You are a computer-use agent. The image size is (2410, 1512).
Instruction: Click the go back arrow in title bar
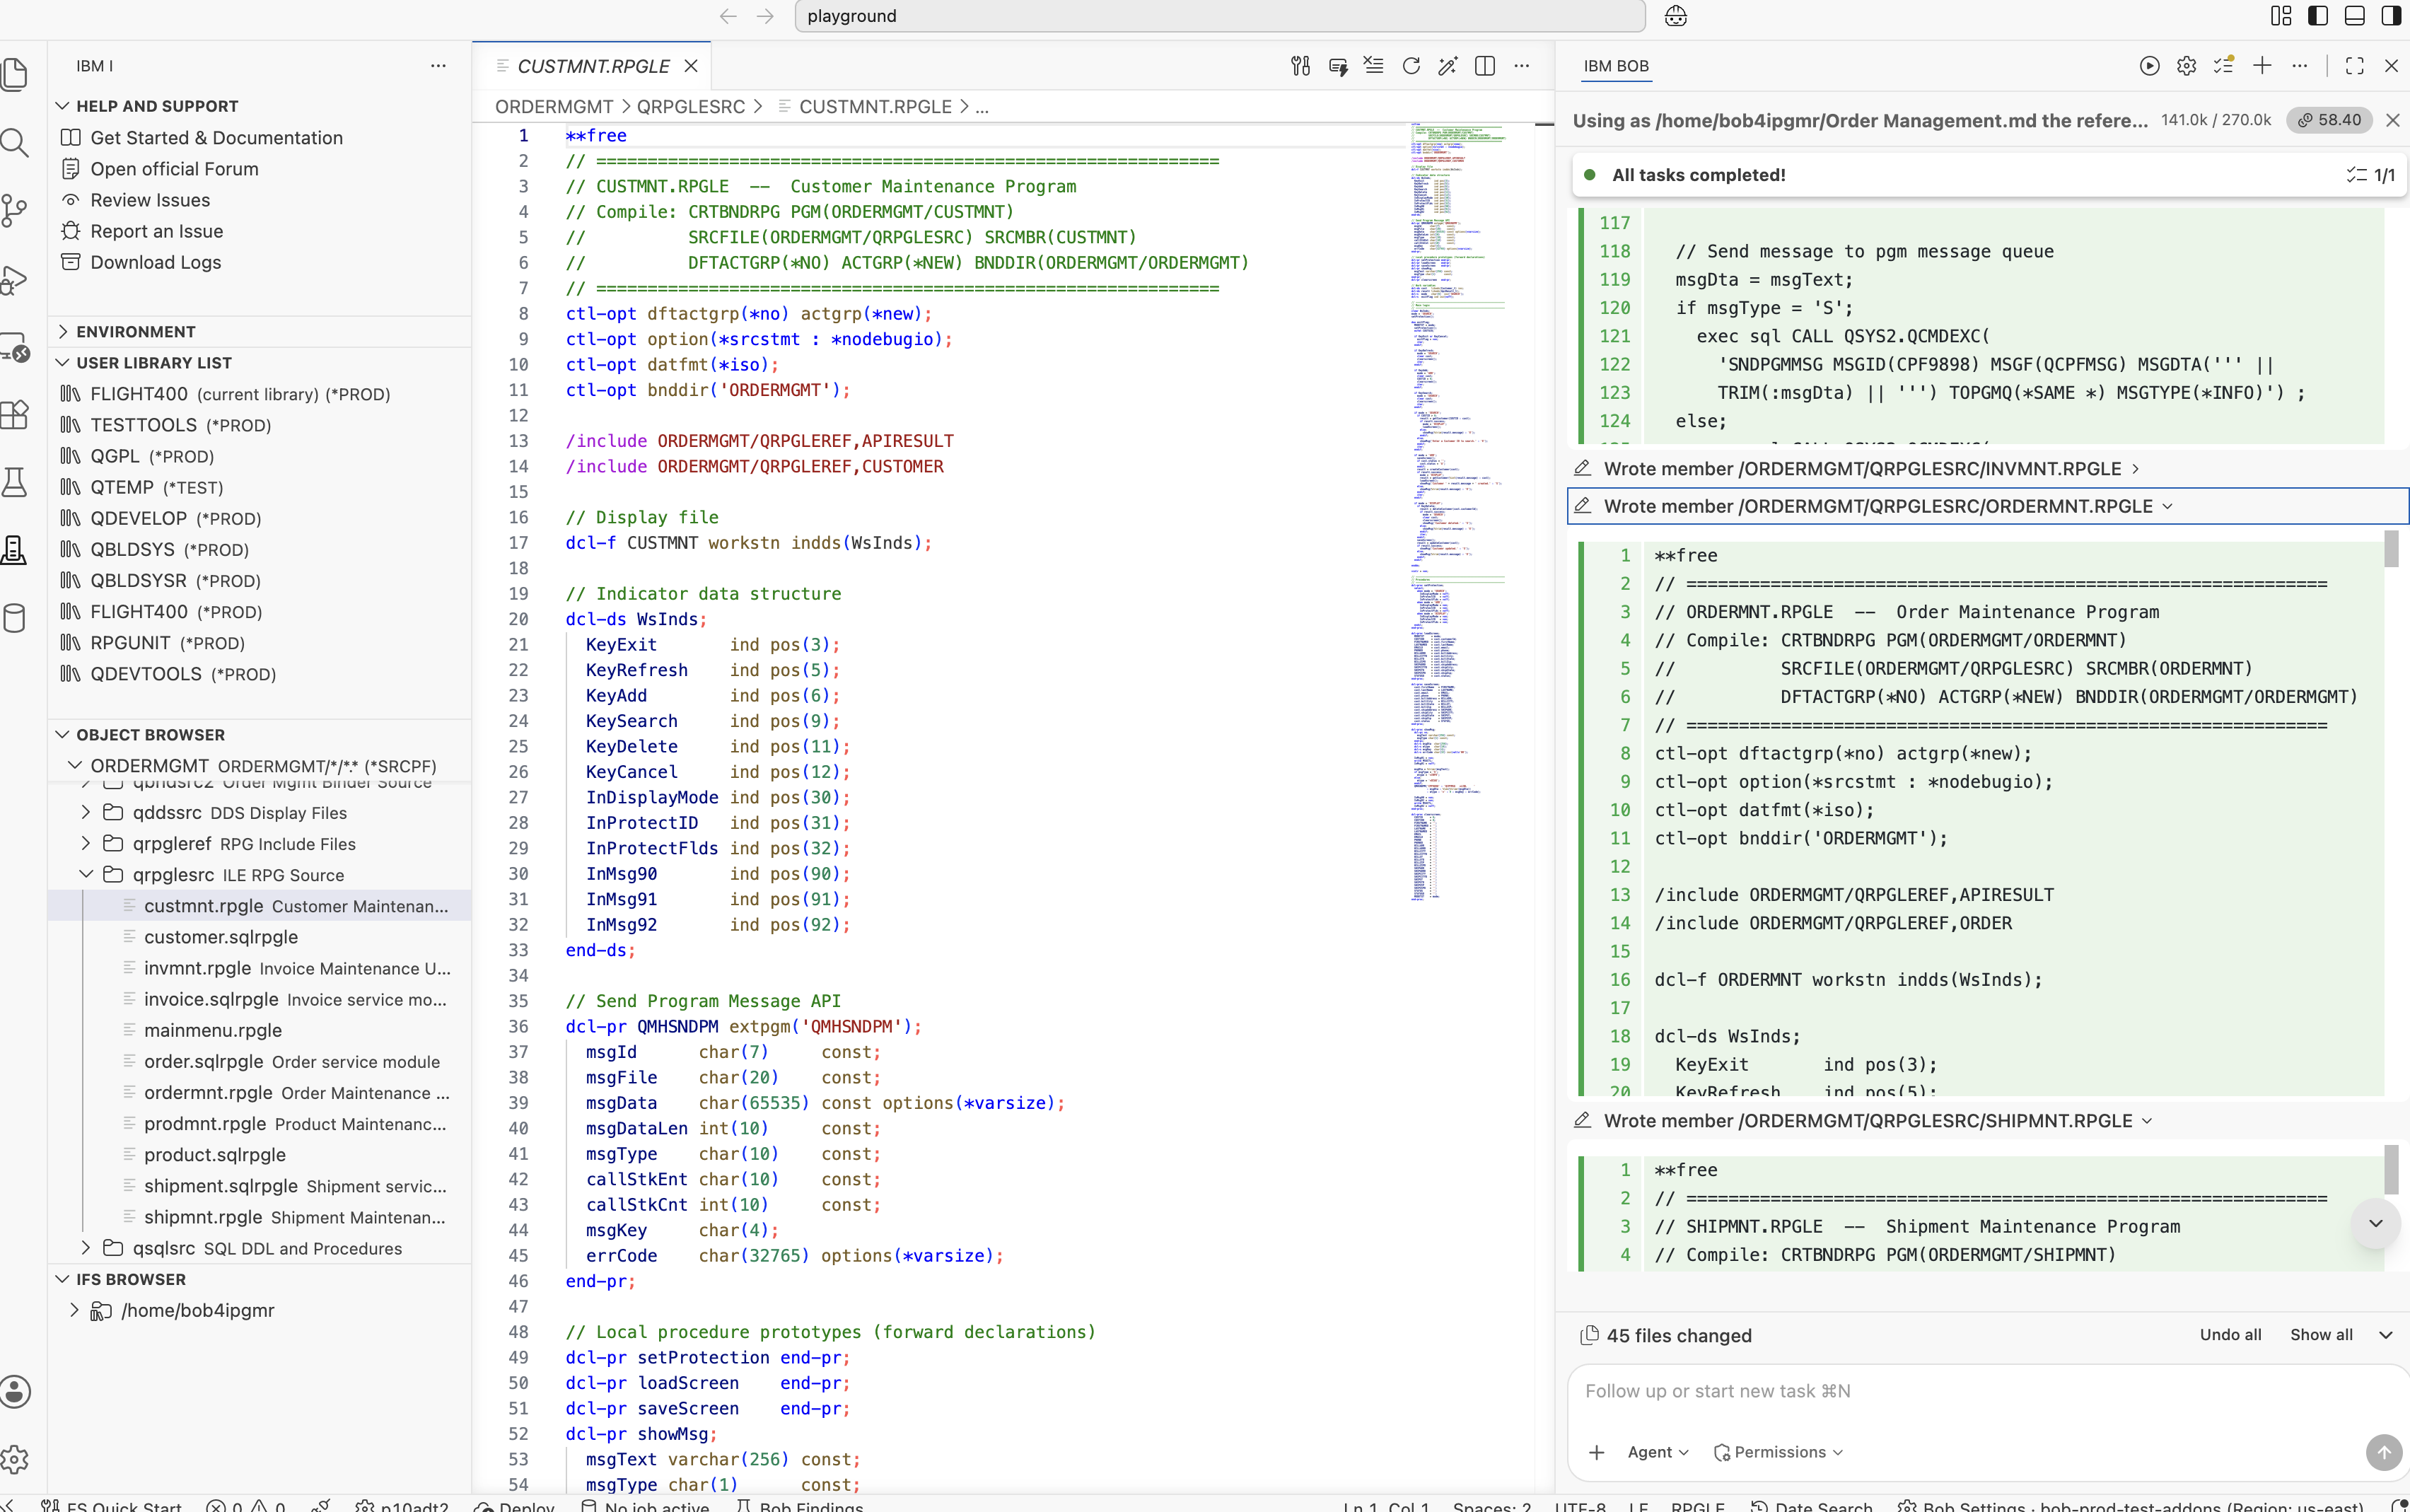pos(728,16)
